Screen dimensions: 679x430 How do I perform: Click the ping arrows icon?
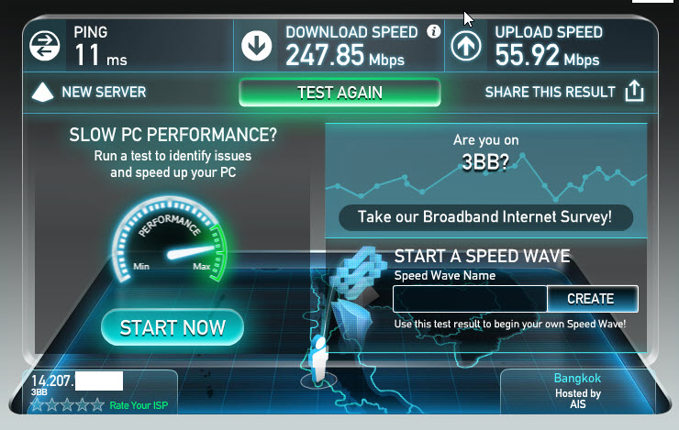click(x=45, y=46)
